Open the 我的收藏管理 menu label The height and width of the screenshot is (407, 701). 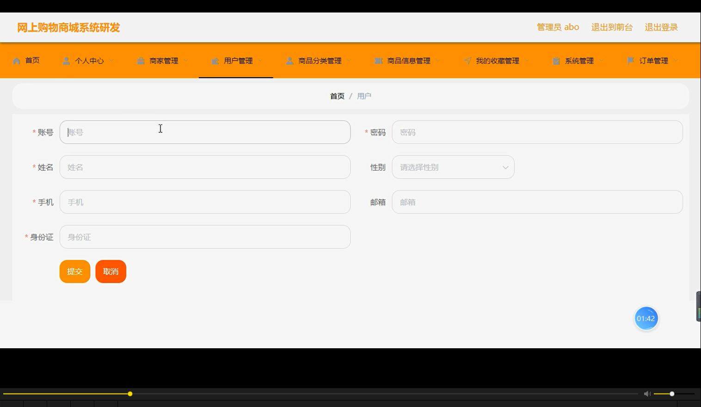coord(498,61)
